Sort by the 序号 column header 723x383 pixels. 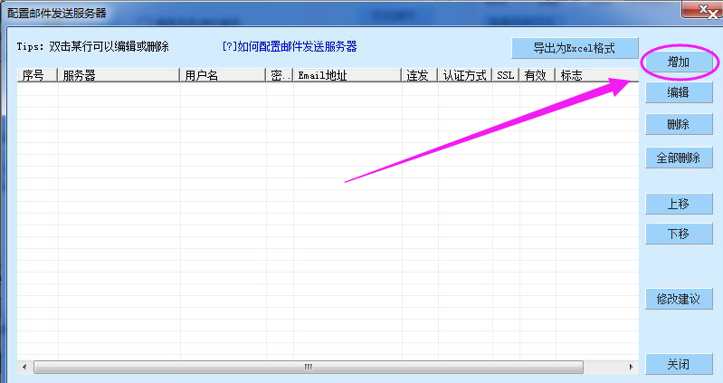[37, 75]
